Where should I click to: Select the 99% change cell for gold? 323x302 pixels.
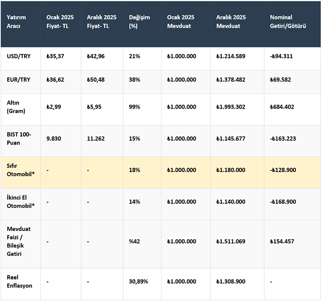coord(134,107)
